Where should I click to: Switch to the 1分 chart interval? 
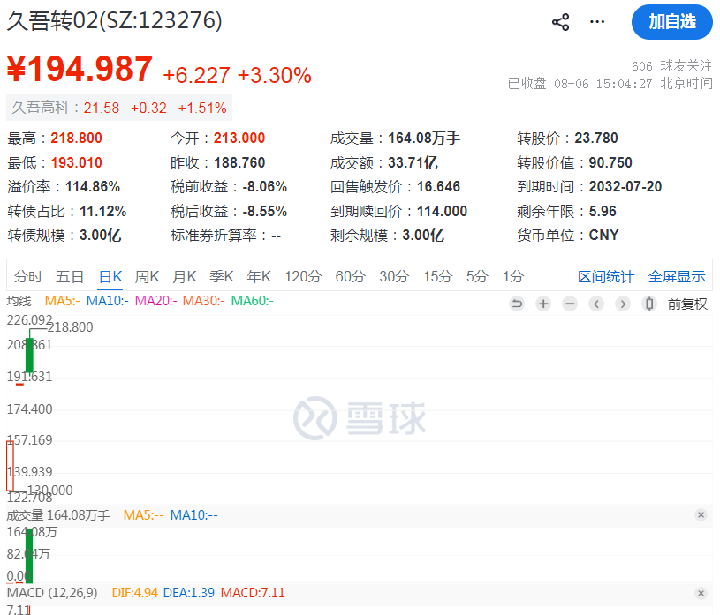point(513,276)
